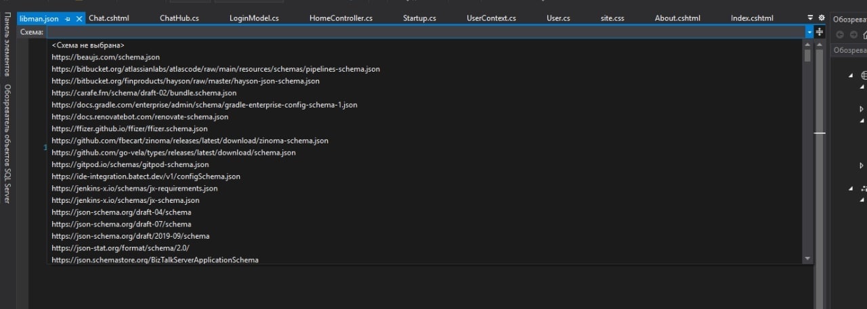Image resolution: width=867 pixels, height=309 pixels.
Task: Open the HomeController.cs tab
Action: pos(341,18)
